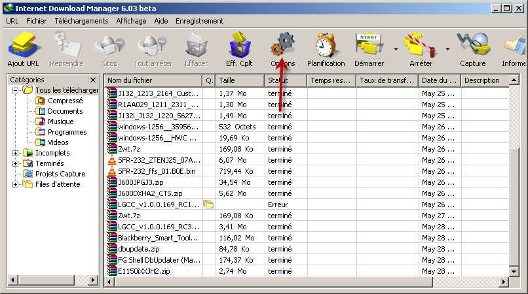Screen dimensions: 528x294
Task: Click queue folder icon in LGCC_v1.0.0.169_RC1 row
Action: [208, 204]
